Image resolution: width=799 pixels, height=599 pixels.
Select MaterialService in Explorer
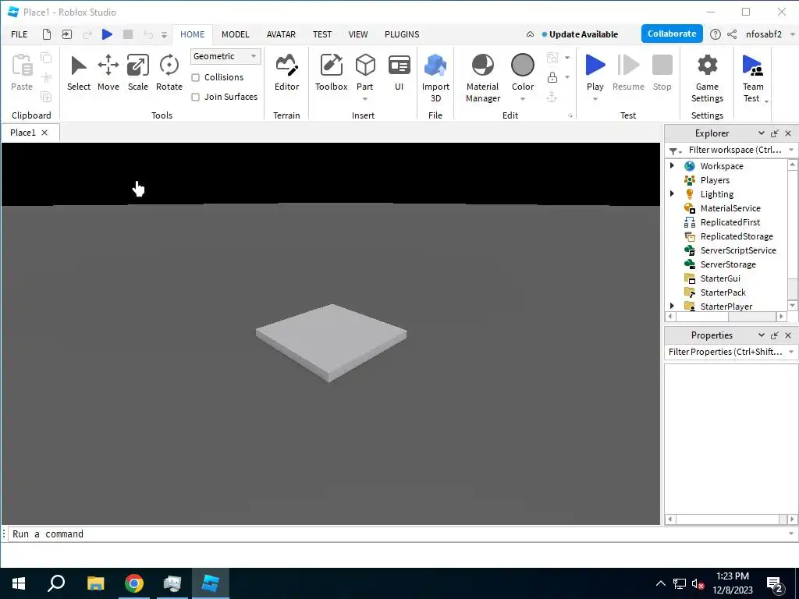click(x=730, y=207)
